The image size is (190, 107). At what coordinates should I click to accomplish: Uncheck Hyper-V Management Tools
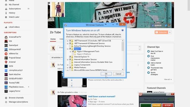(x=73, y=51)
